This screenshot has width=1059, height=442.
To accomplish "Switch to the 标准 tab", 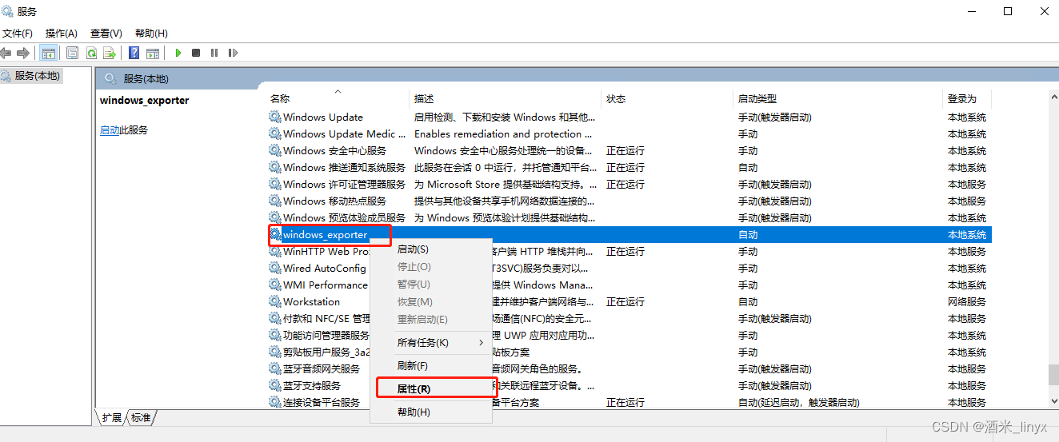I will (141, 417).
